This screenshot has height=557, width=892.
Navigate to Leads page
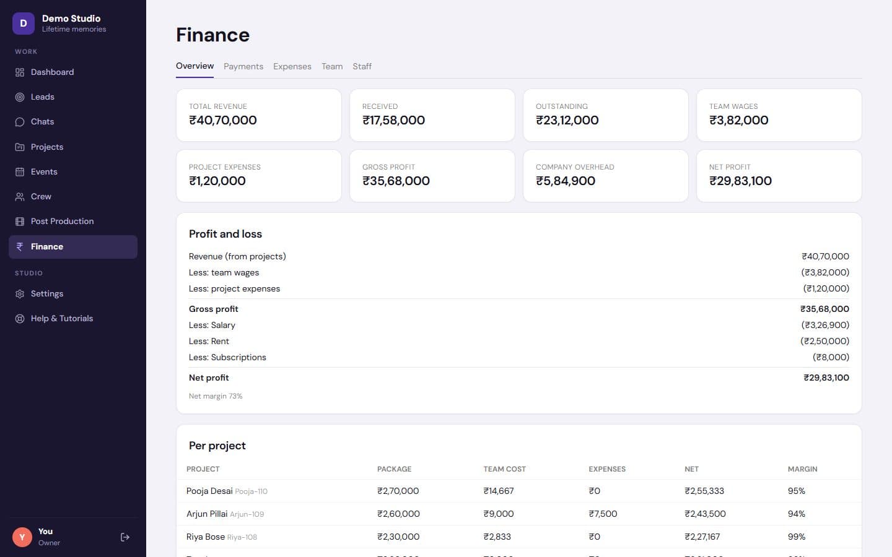(73, 97)
